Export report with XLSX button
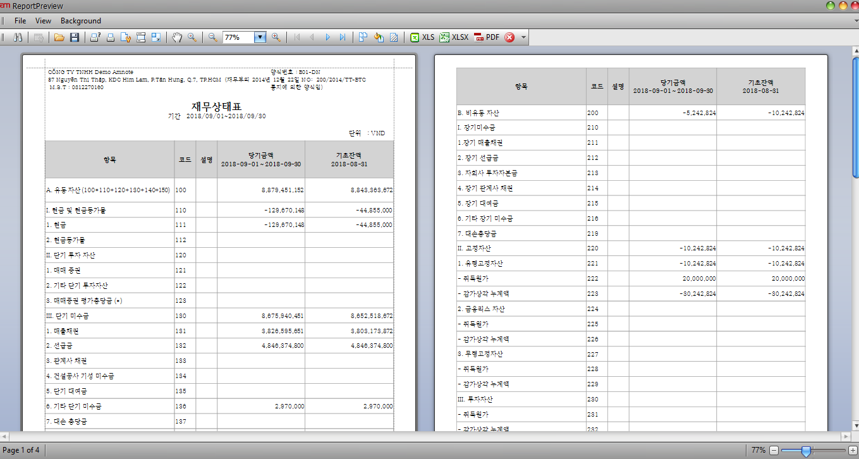 454,37
